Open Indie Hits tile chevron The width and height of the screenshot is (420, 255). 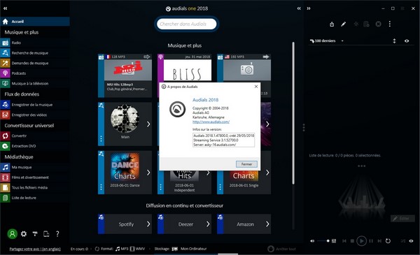click(208, 173)
